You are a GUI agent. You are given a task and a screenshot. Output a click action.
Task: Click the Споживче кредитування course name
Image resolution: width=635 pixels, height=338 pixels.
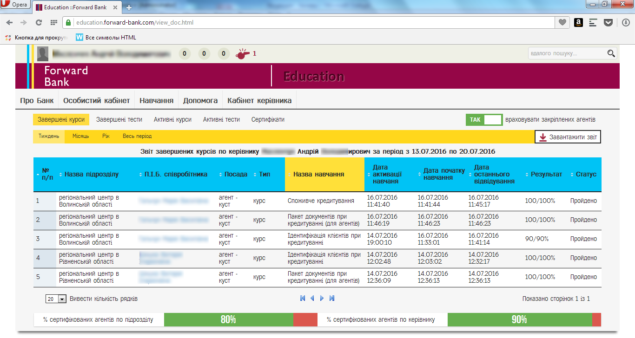tap(321, 201)
